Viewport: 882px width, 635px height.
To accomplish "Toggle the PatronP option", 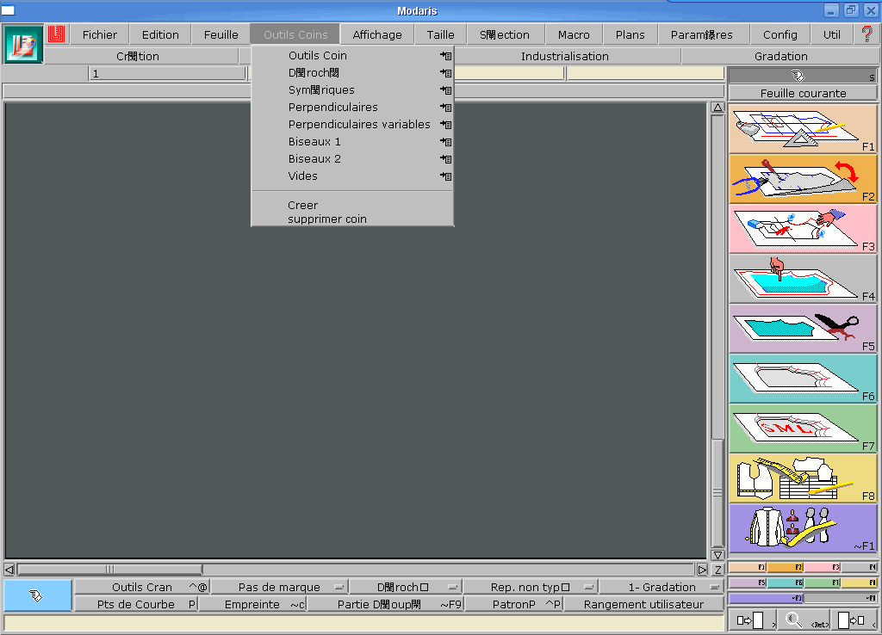I will point(514,605).
